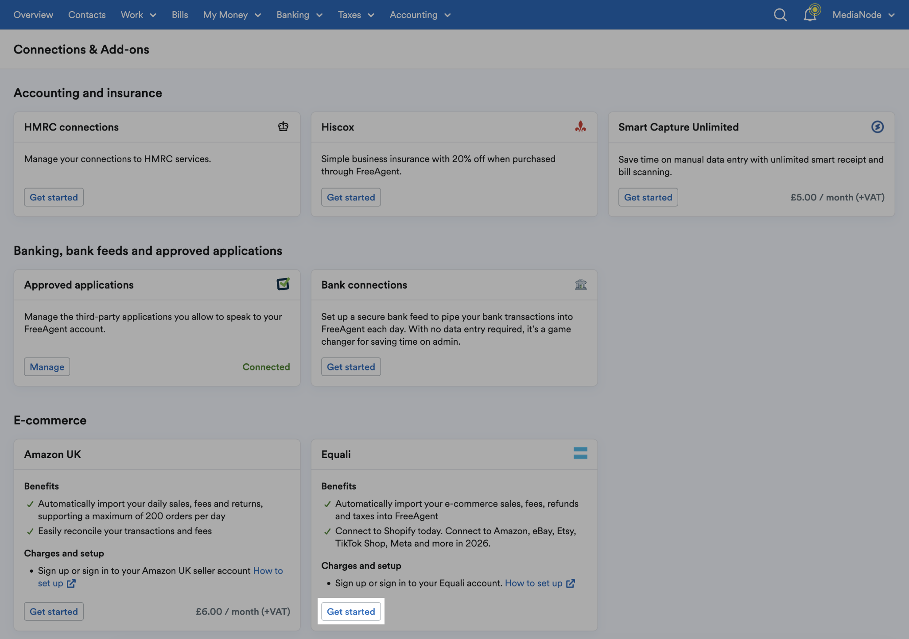Image resolution: width=909 pixels, height=639 pixels.
Task: Click the £5.00 / month (+VAT) price
Action: tap(837, 197)
